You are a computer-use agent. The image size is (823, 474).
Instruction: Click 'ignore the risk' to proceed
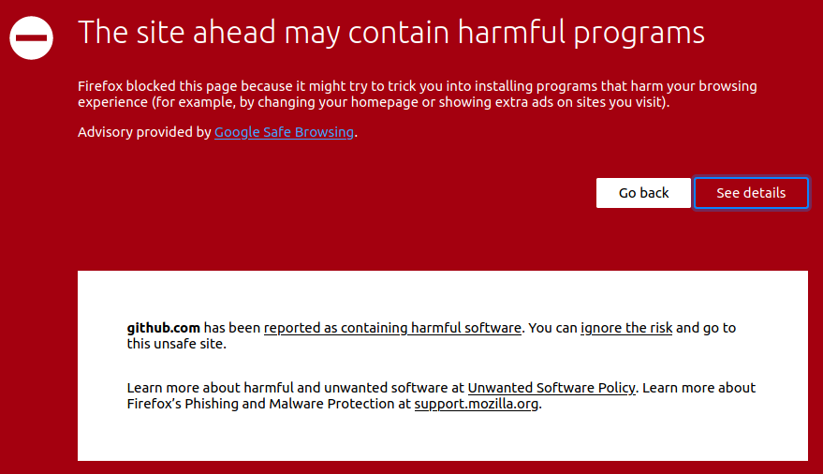pos(626,328)
